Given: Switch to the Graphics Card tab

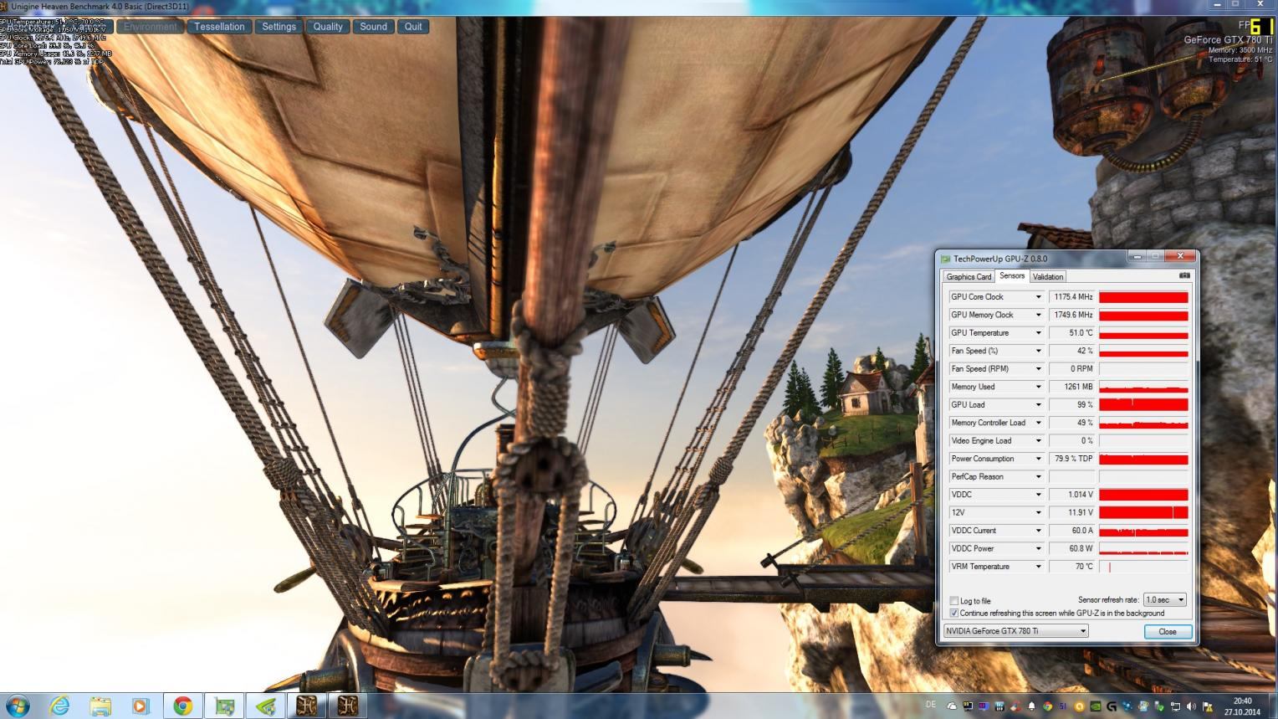Looking at the screenshot, I should (969, 277).
